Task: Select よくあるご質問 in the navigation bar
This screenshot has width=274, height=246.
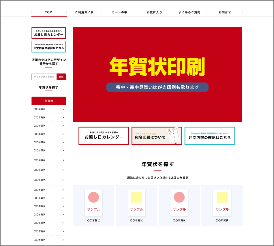Action: 189,12
